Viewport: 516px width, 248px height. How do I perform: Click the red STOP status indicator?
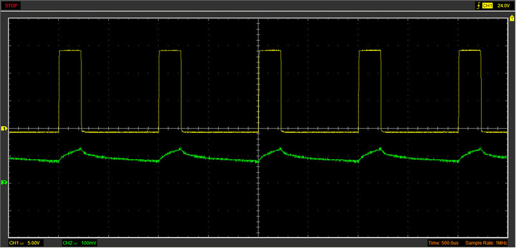[x=11, y=6]
